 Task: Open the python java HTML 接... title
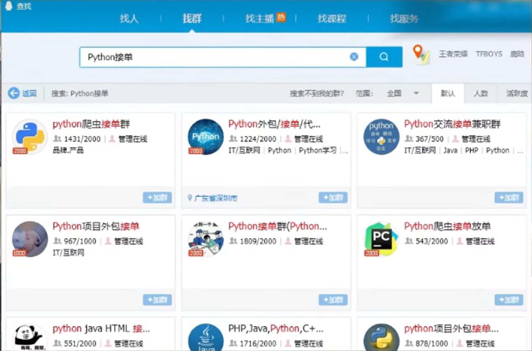[x=101, y=328]
